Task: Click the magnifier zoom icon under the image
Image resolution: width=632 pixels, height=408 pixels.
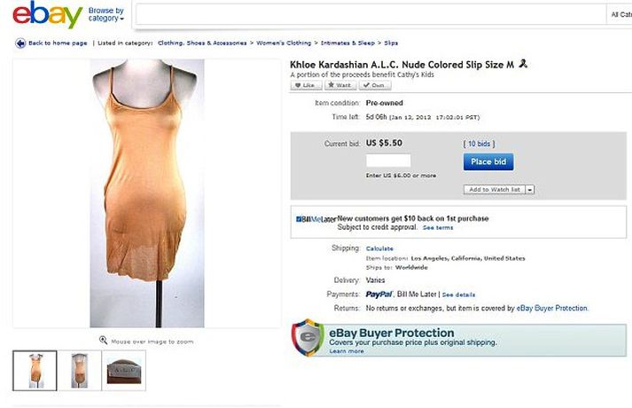Action: coord(103,341)
